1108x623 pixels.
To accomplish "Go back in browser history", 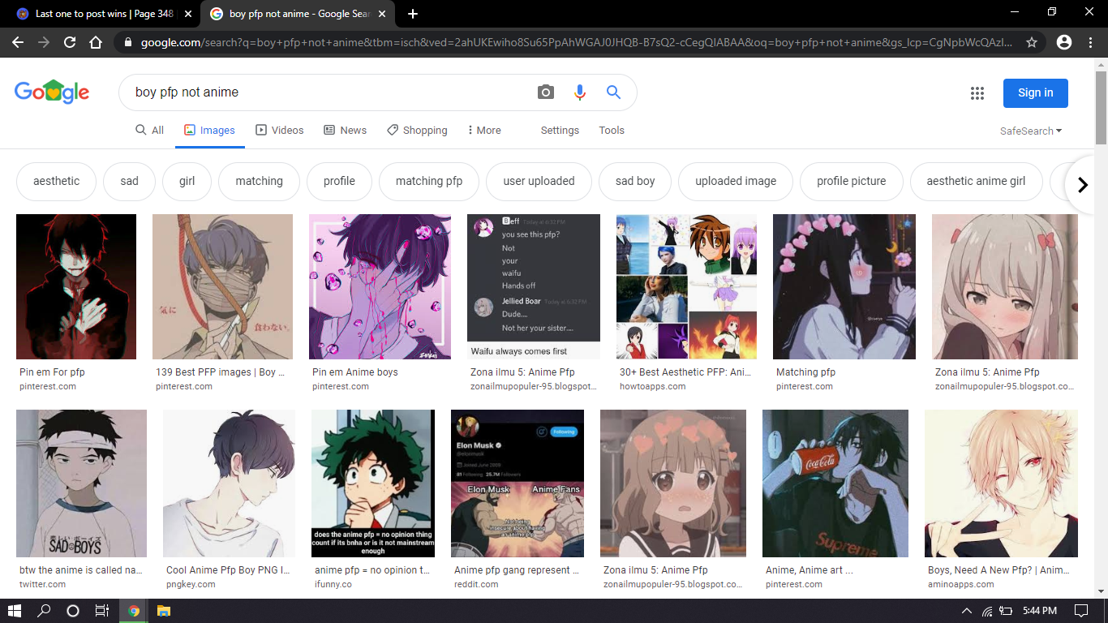I will (18, 42).
